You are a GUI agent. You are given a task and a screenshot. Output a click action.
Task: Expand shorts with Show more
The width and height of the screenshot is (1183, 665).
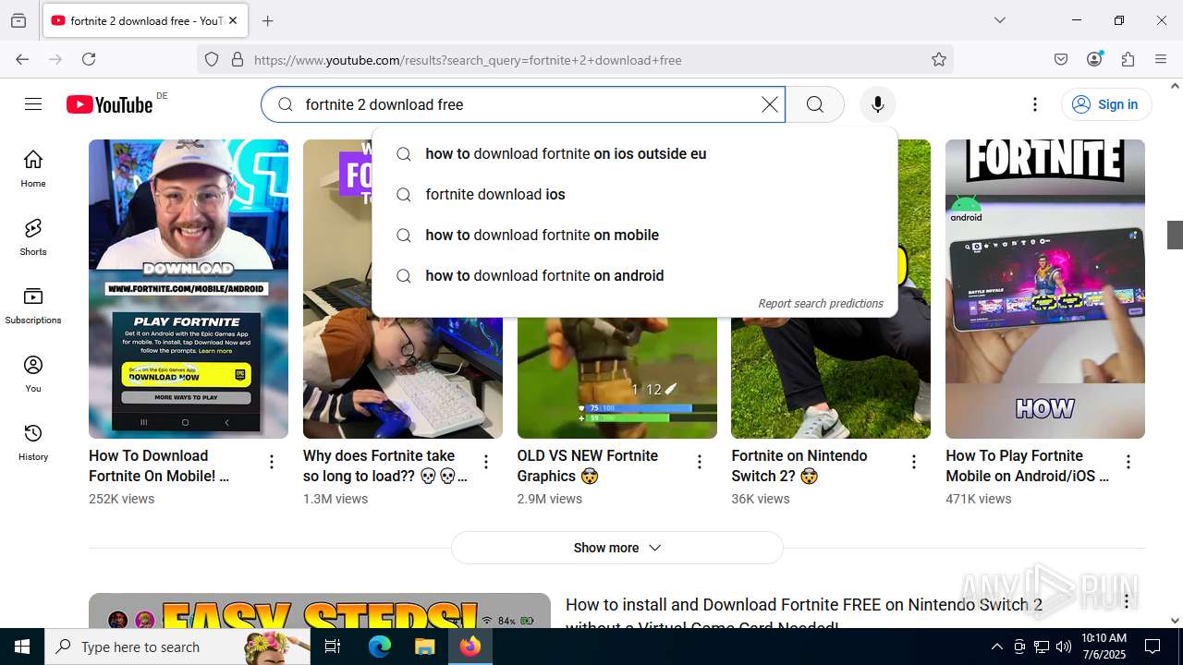(617, 548)
